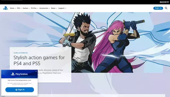Expand the chevron next to Games
This screenshot has height=97, width=170.
tap(29, 8)
